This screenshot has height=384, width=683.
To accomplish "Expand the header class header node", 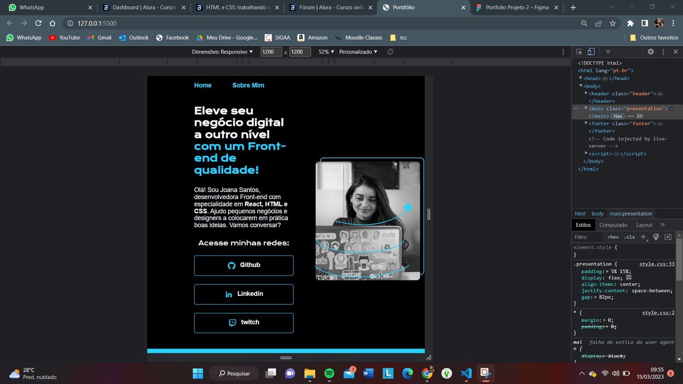I will coord(586,93).
